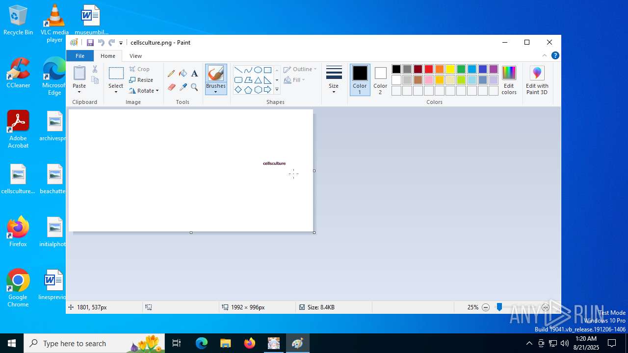Choose the Rounded rectangle shape
628x353 pixels.
238,80
